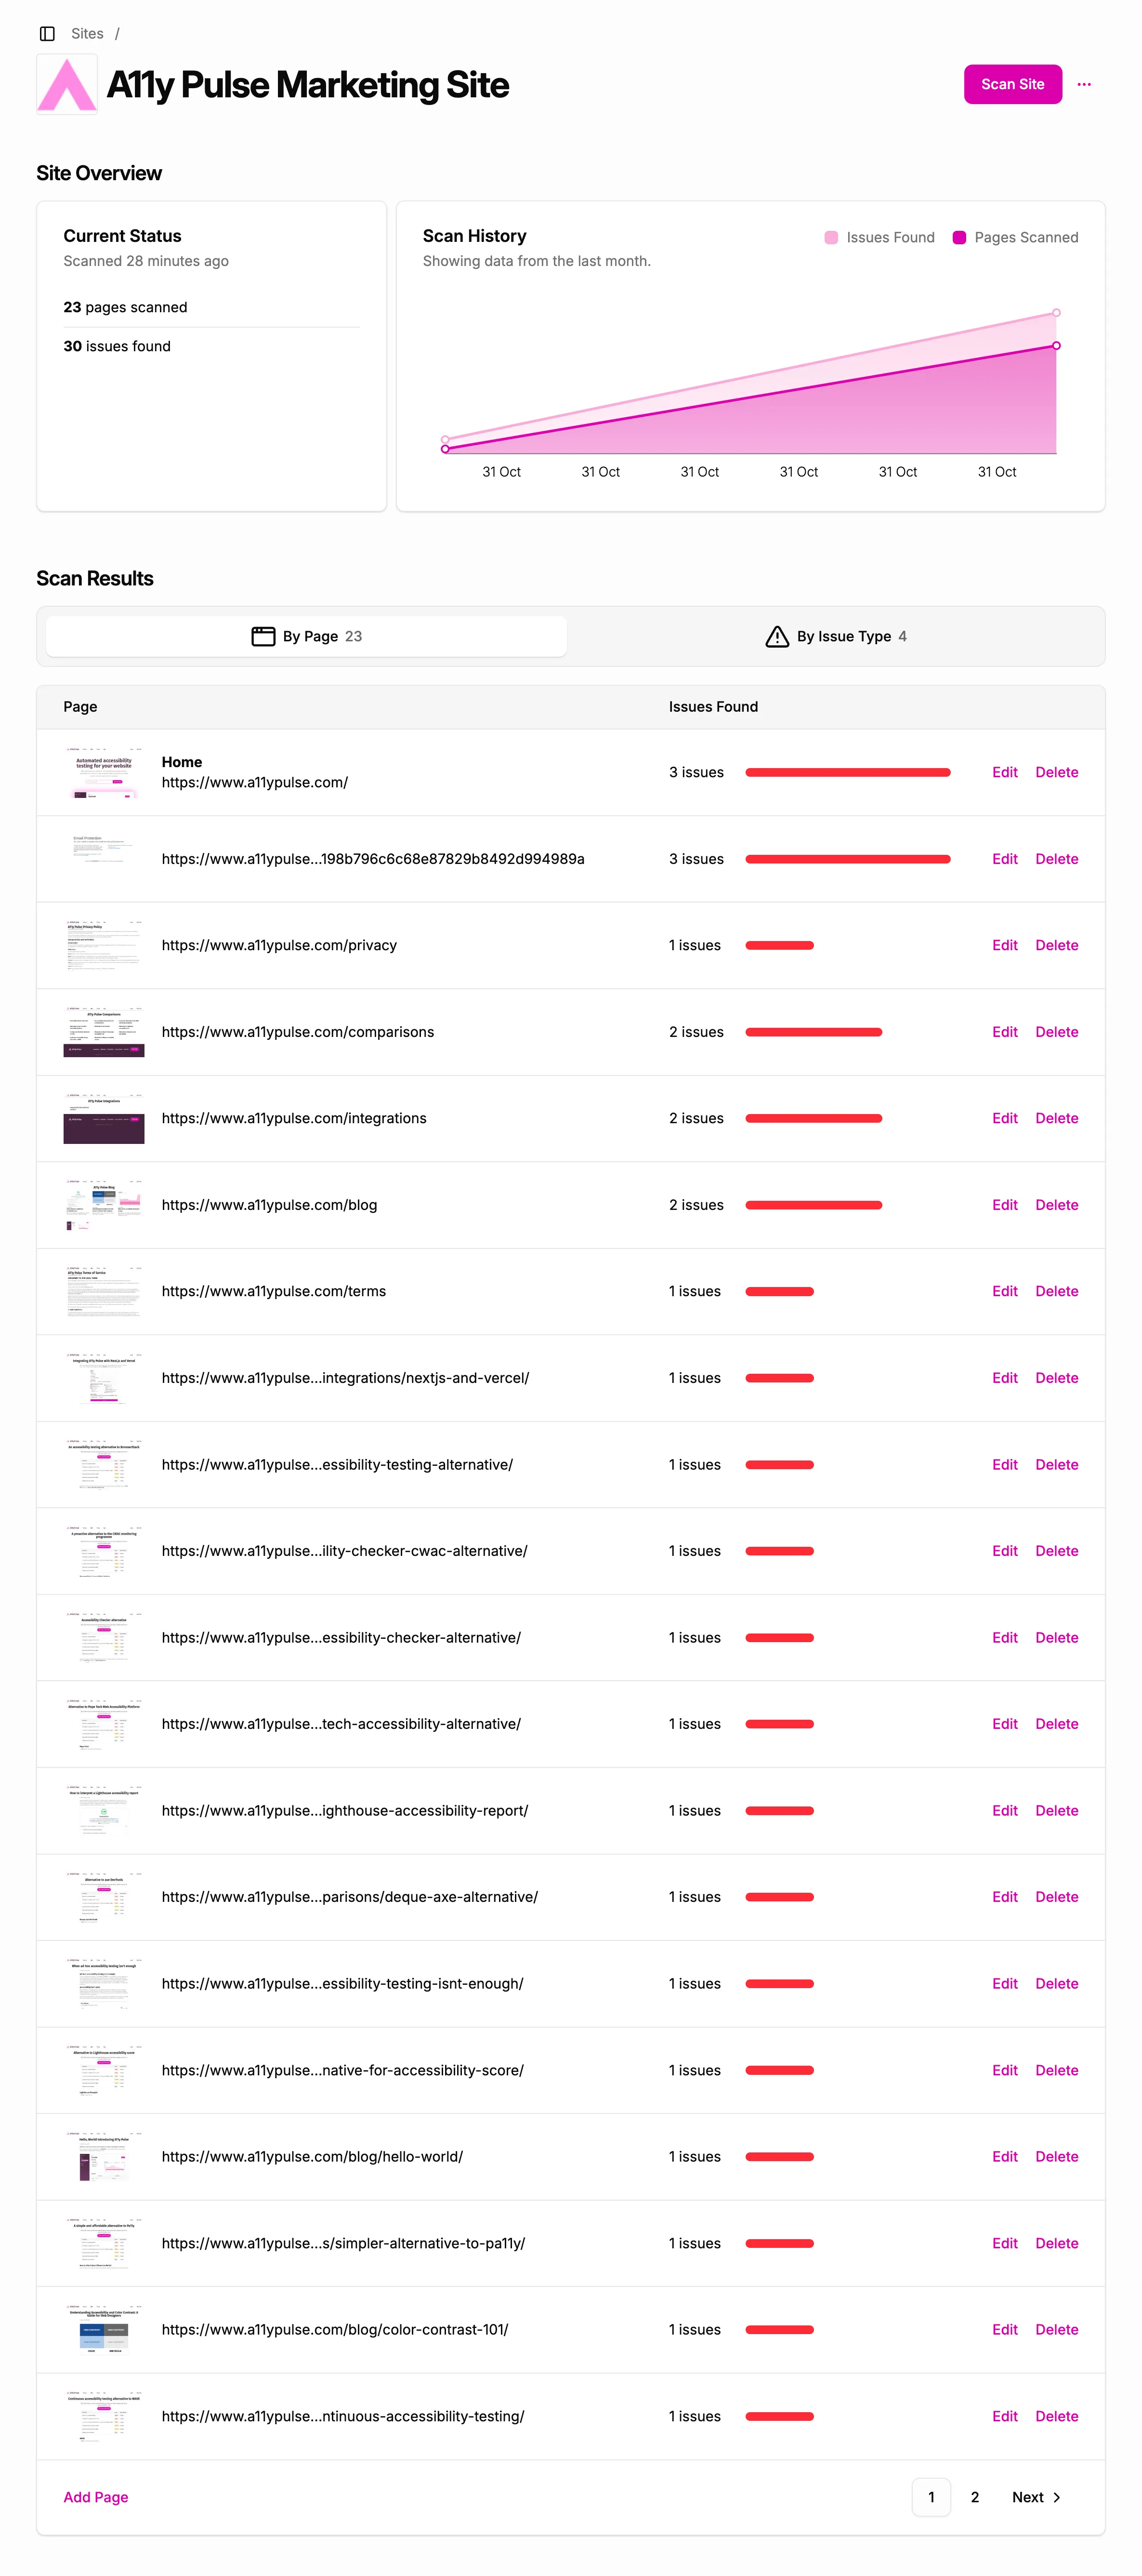The height and width of the screenshot is (2576, 1142).
Task: Go to the Sites breadcrumb
Action: (87, 34)
